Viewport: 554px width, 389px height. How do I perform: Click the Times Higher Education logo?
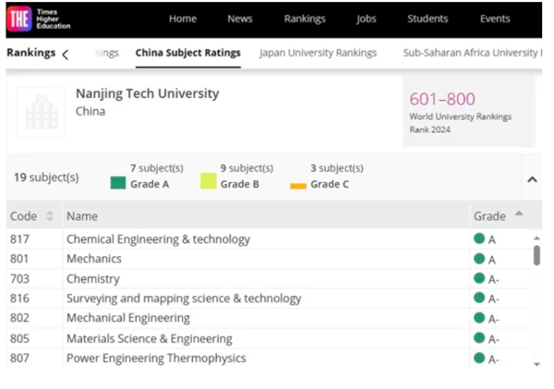click(38, 19)
